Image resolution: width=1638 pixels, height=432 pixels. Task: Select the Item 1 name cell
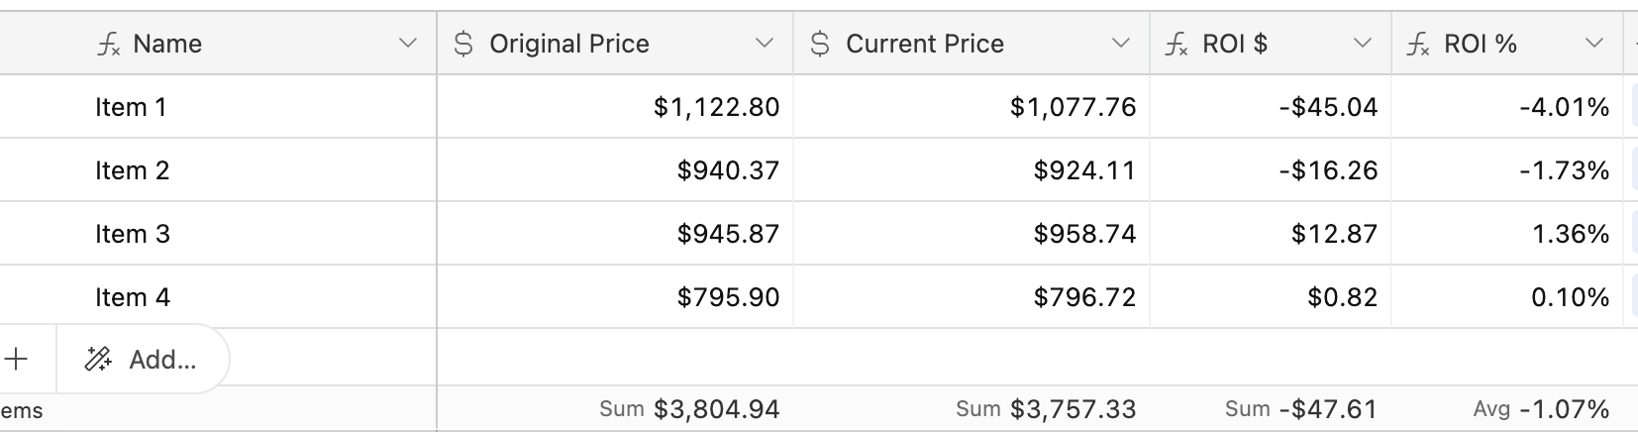(x=218, y=107)
